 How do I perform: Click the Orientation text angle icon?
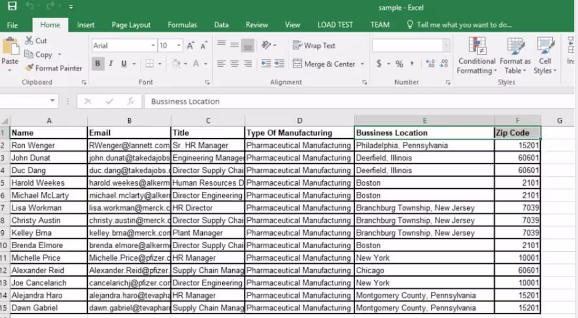pos(266,45)
